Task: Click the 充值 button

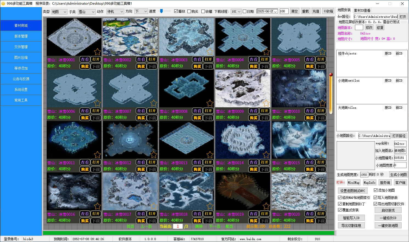Action: pos(316,11)
